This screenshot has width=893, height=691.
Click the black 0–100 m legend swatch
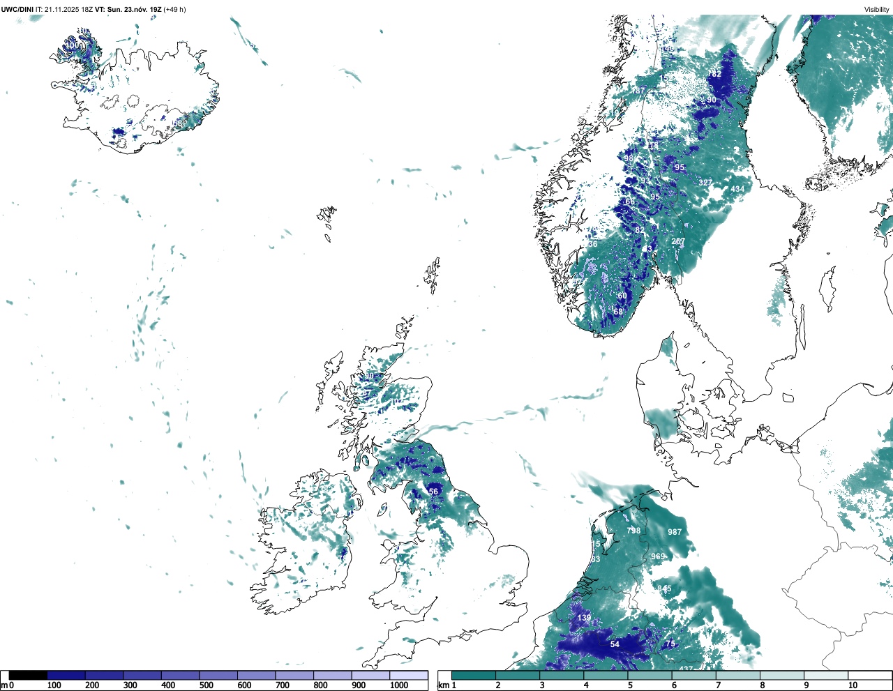click(29, 675)
